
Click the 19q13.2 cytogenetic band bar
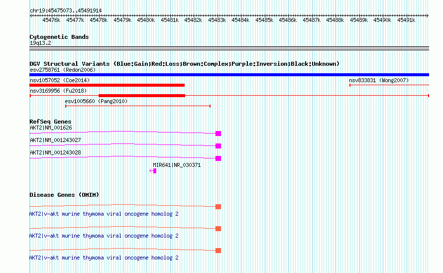[x=229, y=48]
